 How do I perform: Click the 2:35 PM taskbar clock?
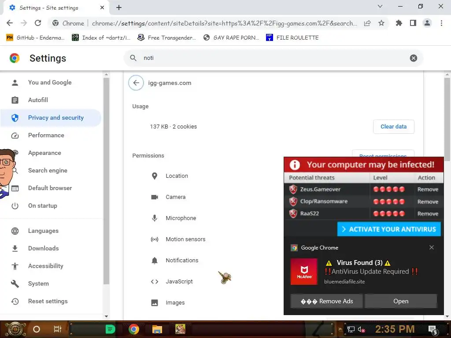coord(395,329)
